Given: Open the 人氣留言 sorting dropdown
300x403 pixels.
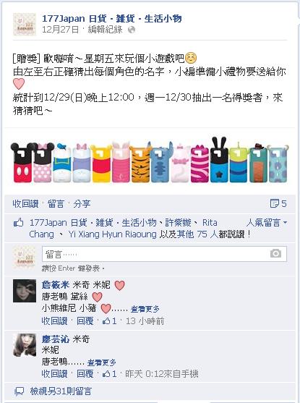Looking at the screenshot, I should point(267,223).
